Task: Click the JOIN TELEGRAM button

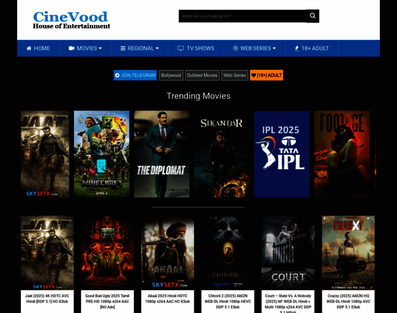Action: click(x=135, y=75)
